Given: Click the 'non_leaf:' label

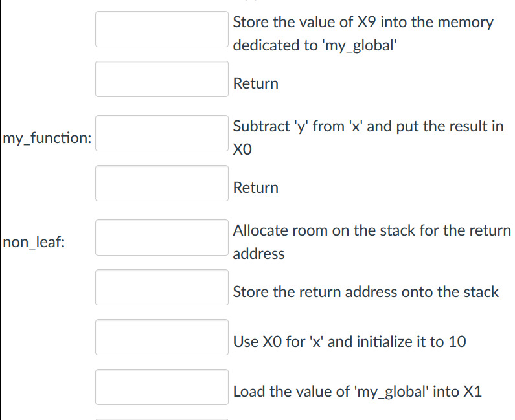Looking at the screenshot, I should tap(33, 242).
